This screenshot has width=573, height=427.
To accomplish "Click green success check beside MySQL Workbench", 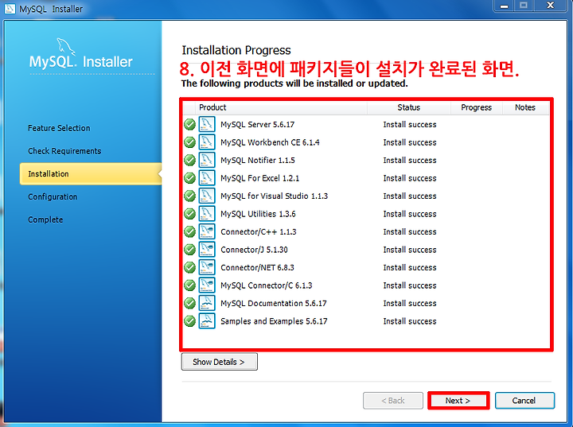I will pos(189,142).
